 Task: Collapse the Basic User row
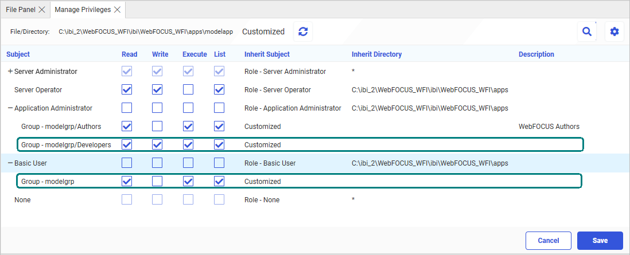(x=10, y=163)
